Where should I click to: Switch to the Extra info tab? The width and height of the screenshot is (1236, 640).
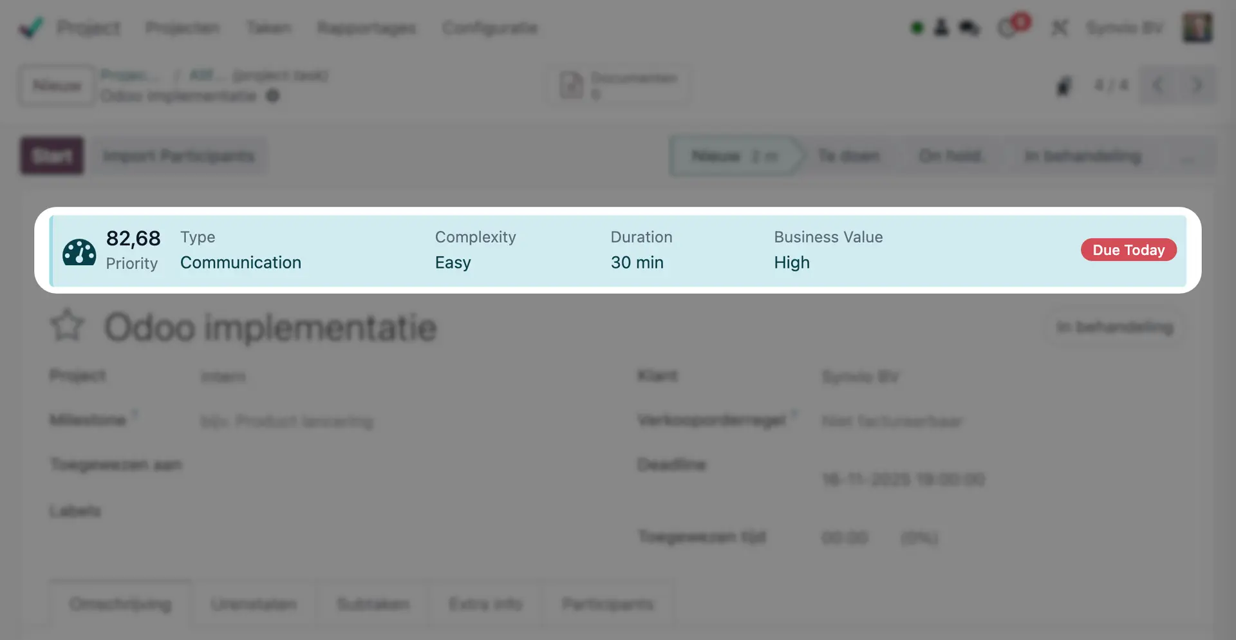[485, 604]
